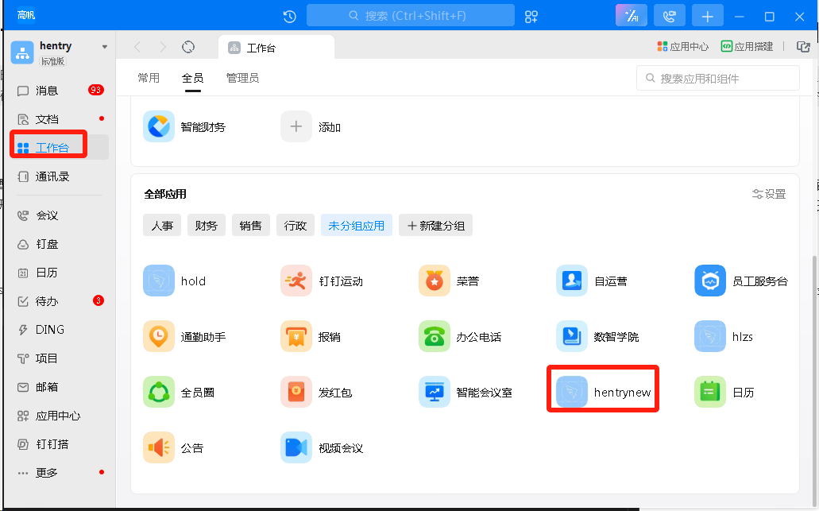Click the phone call icon in title bar
The image size is (819, 511).
670,16
